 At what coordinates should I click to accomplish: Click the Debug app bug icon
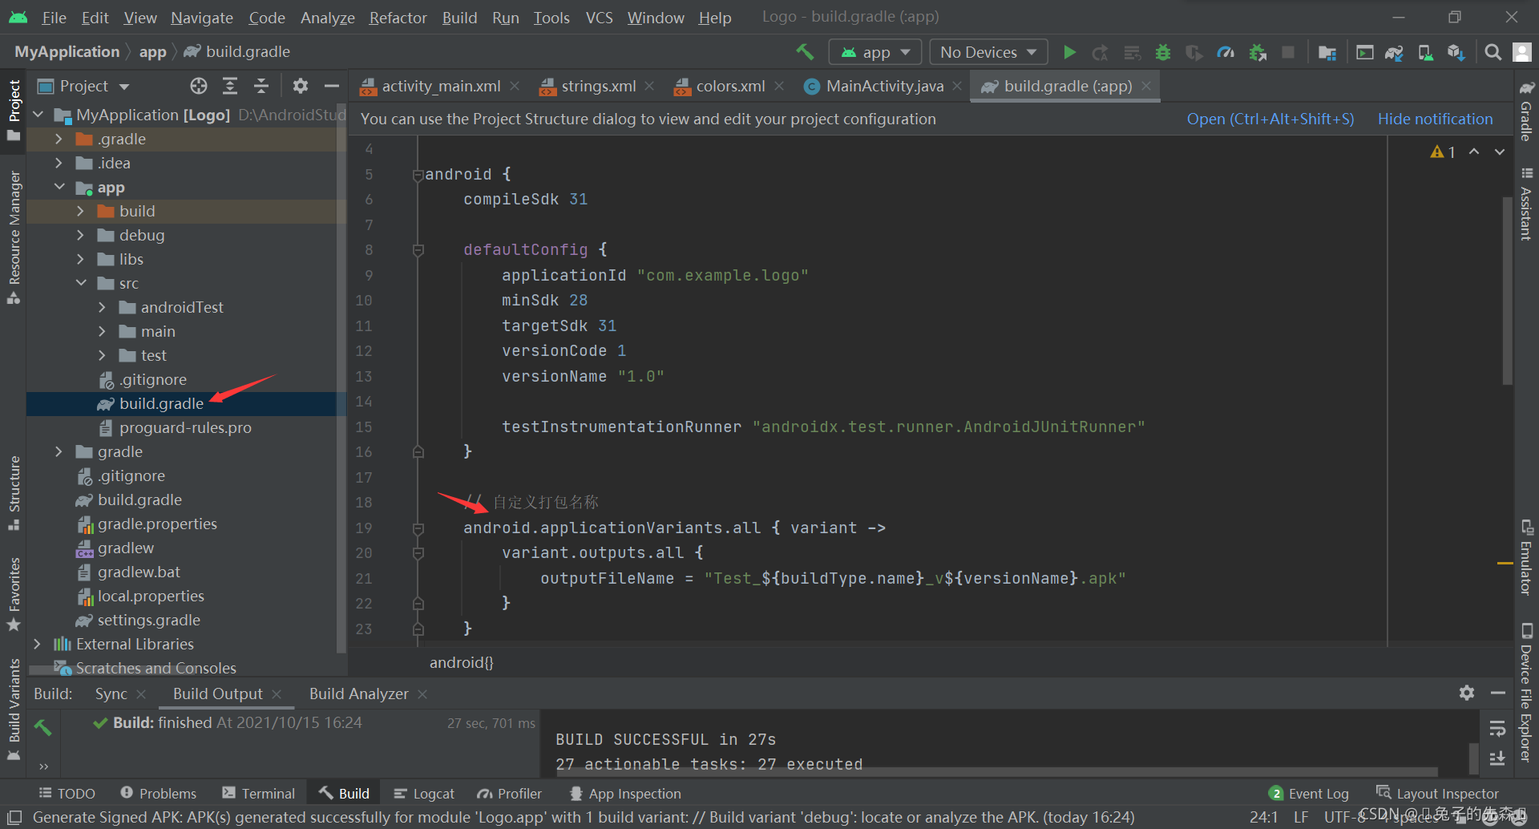[1163, 52]
